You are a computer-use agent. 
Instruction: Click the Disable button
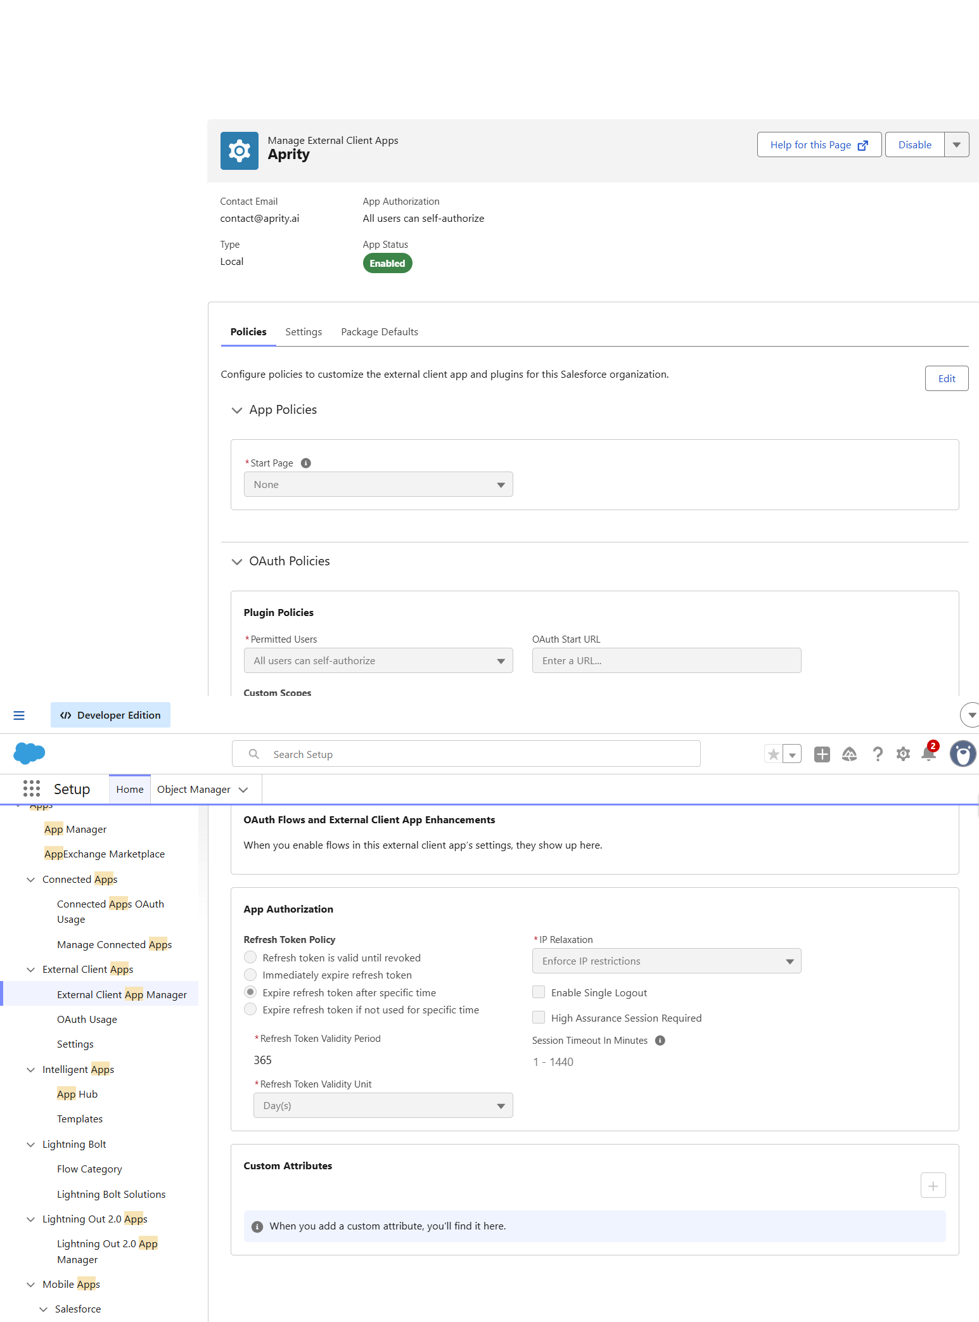coord(915,144)
